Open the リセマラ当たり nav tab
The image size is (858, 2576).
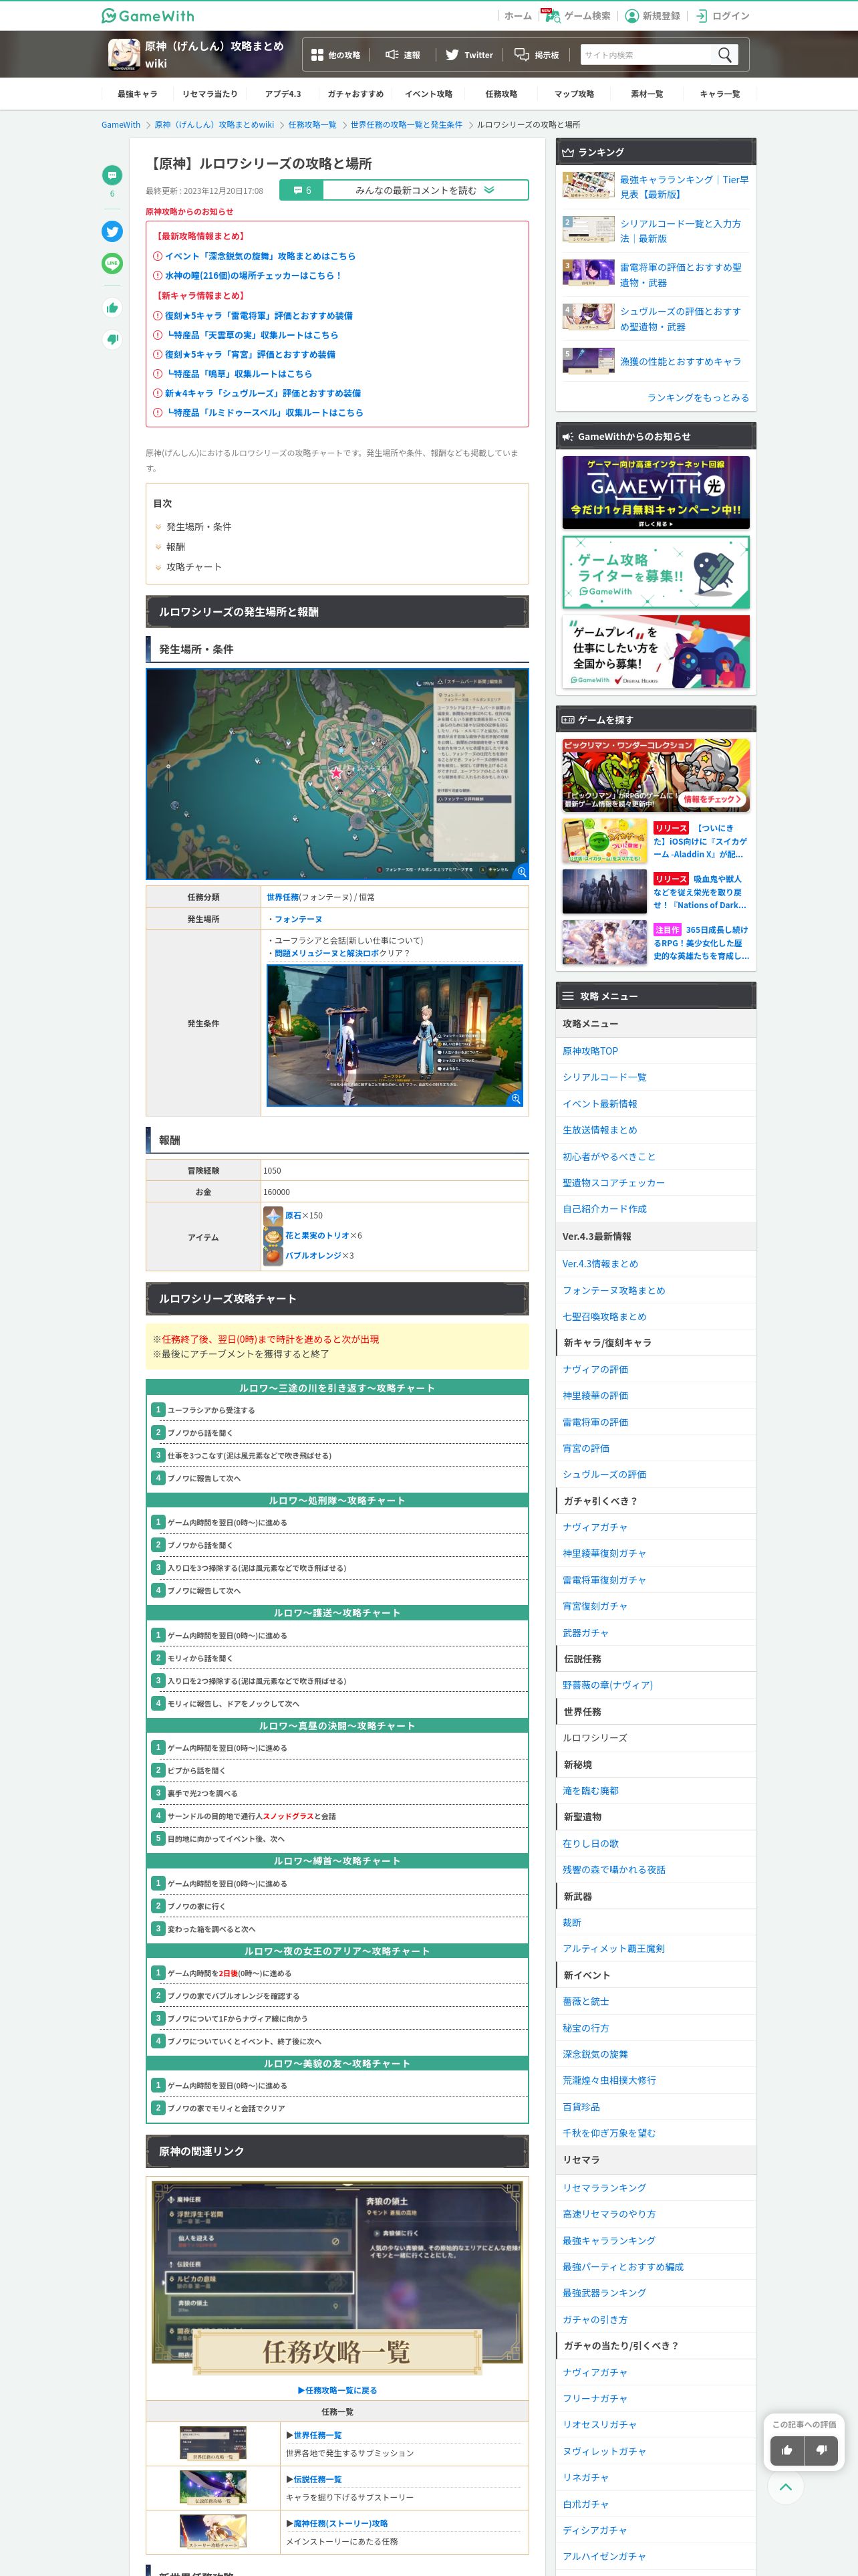[x=210, y=94]
